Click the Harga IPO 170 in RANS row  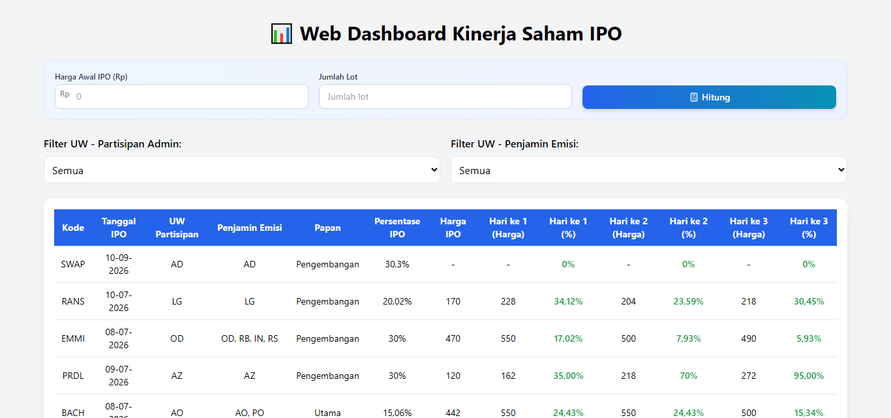tap(453, 301)
